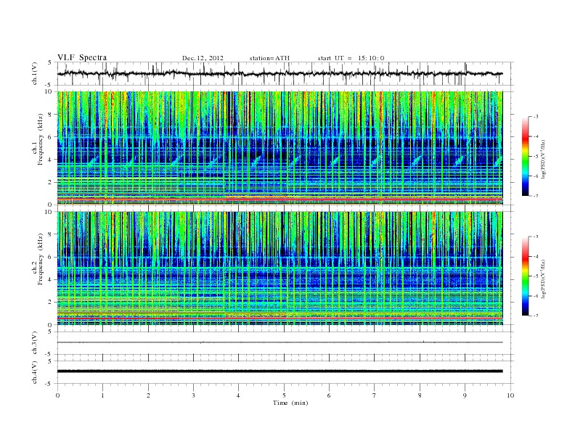Click the ch.2 spectrogram image
Image resolution: width=575 pixels, height=444 pixels.
[280, 268]
